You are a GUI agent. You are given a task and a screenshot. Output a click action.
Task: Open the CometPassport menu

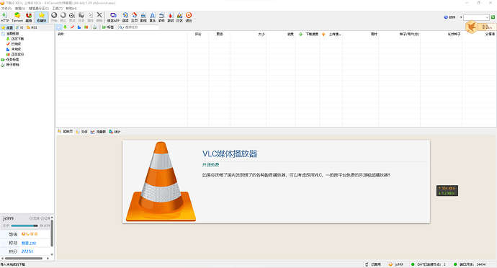click(x=39, y=8)
